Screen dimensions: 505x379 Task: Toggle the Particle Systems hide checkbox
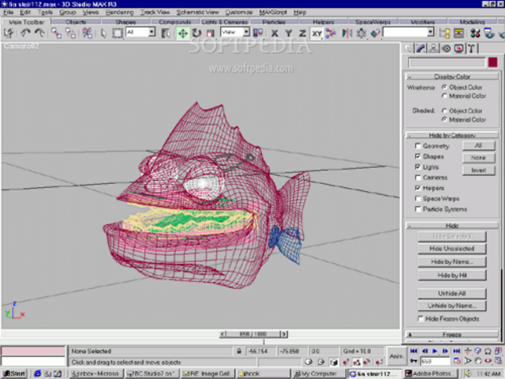(x=417, y=209)
